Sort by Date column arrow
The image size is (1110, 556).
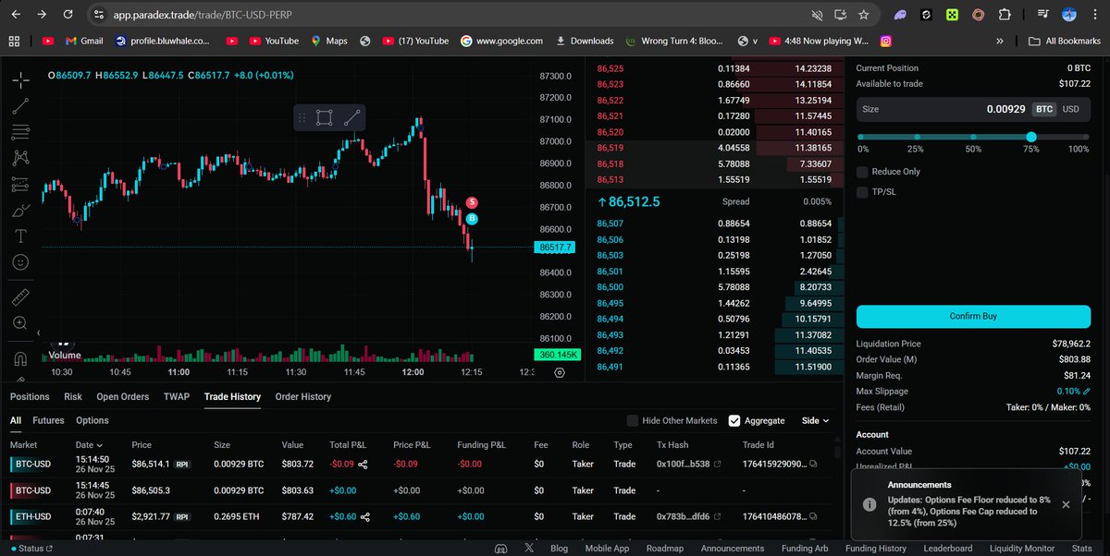[98, 445]
